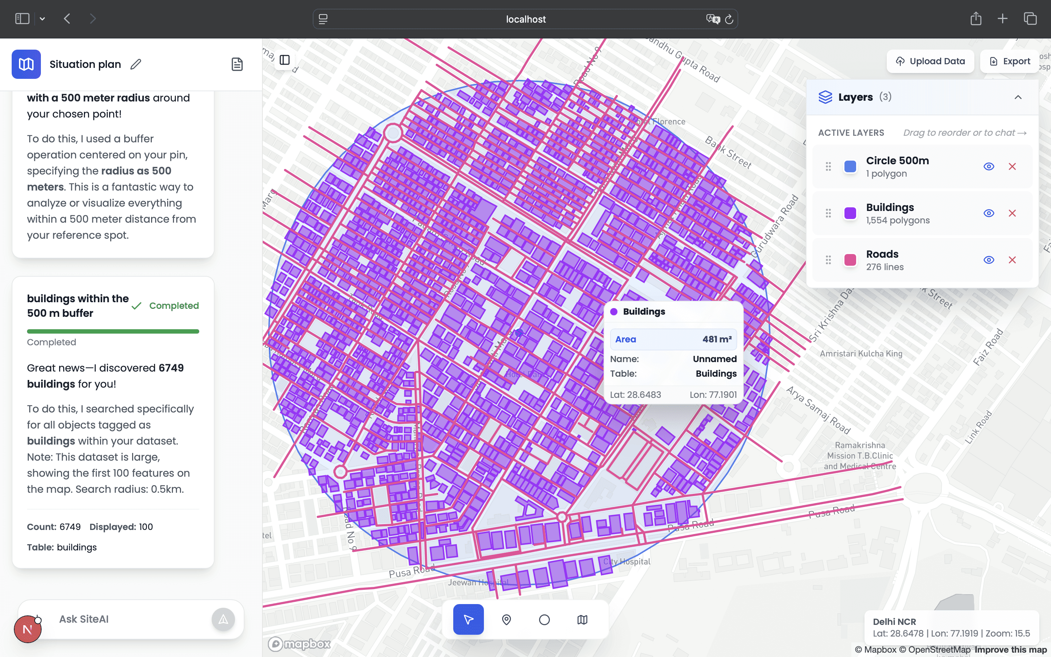The width and height of the screenshot is (1051, 657).
Task: Select the pointer cursor tool
Action: point(468,619)
